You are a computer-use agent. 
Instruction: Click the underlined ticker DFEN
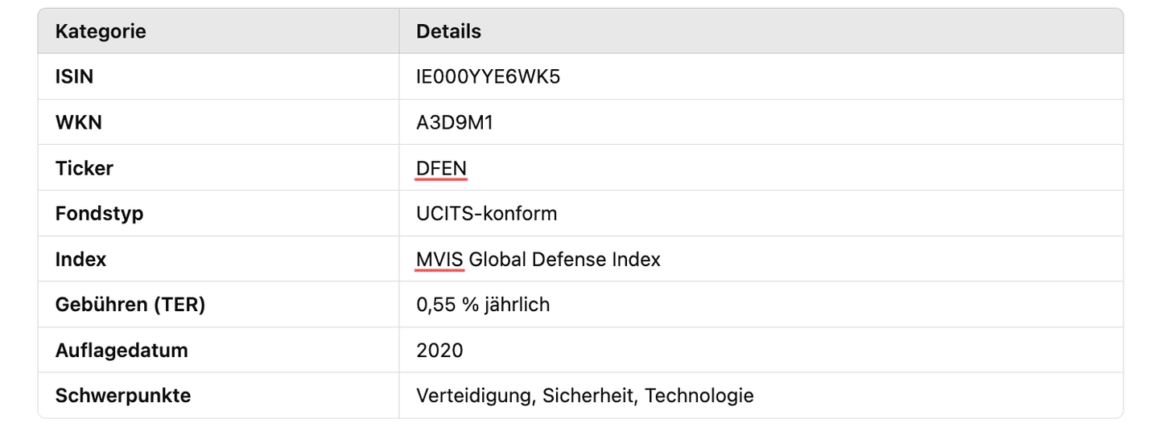pos(441,168)
